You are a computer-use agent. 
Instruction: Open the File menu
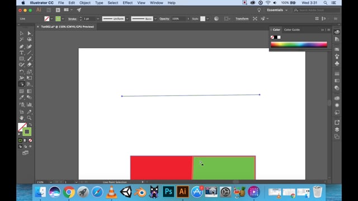pos(61,3)
